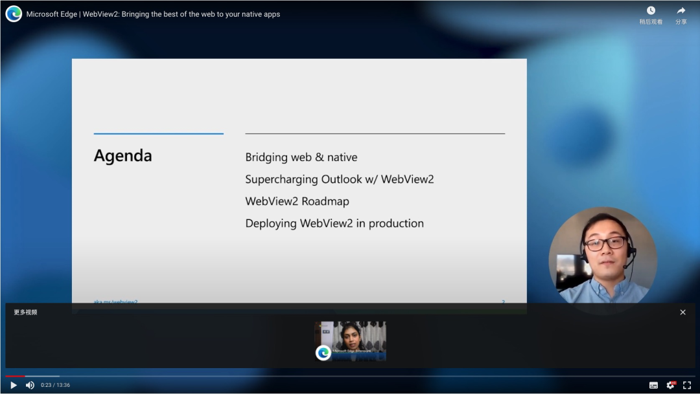Viewport: 700px width, 394px height.
Task: Click 'WebView2 Roadmap' agenda line
Action: [297, 201]
